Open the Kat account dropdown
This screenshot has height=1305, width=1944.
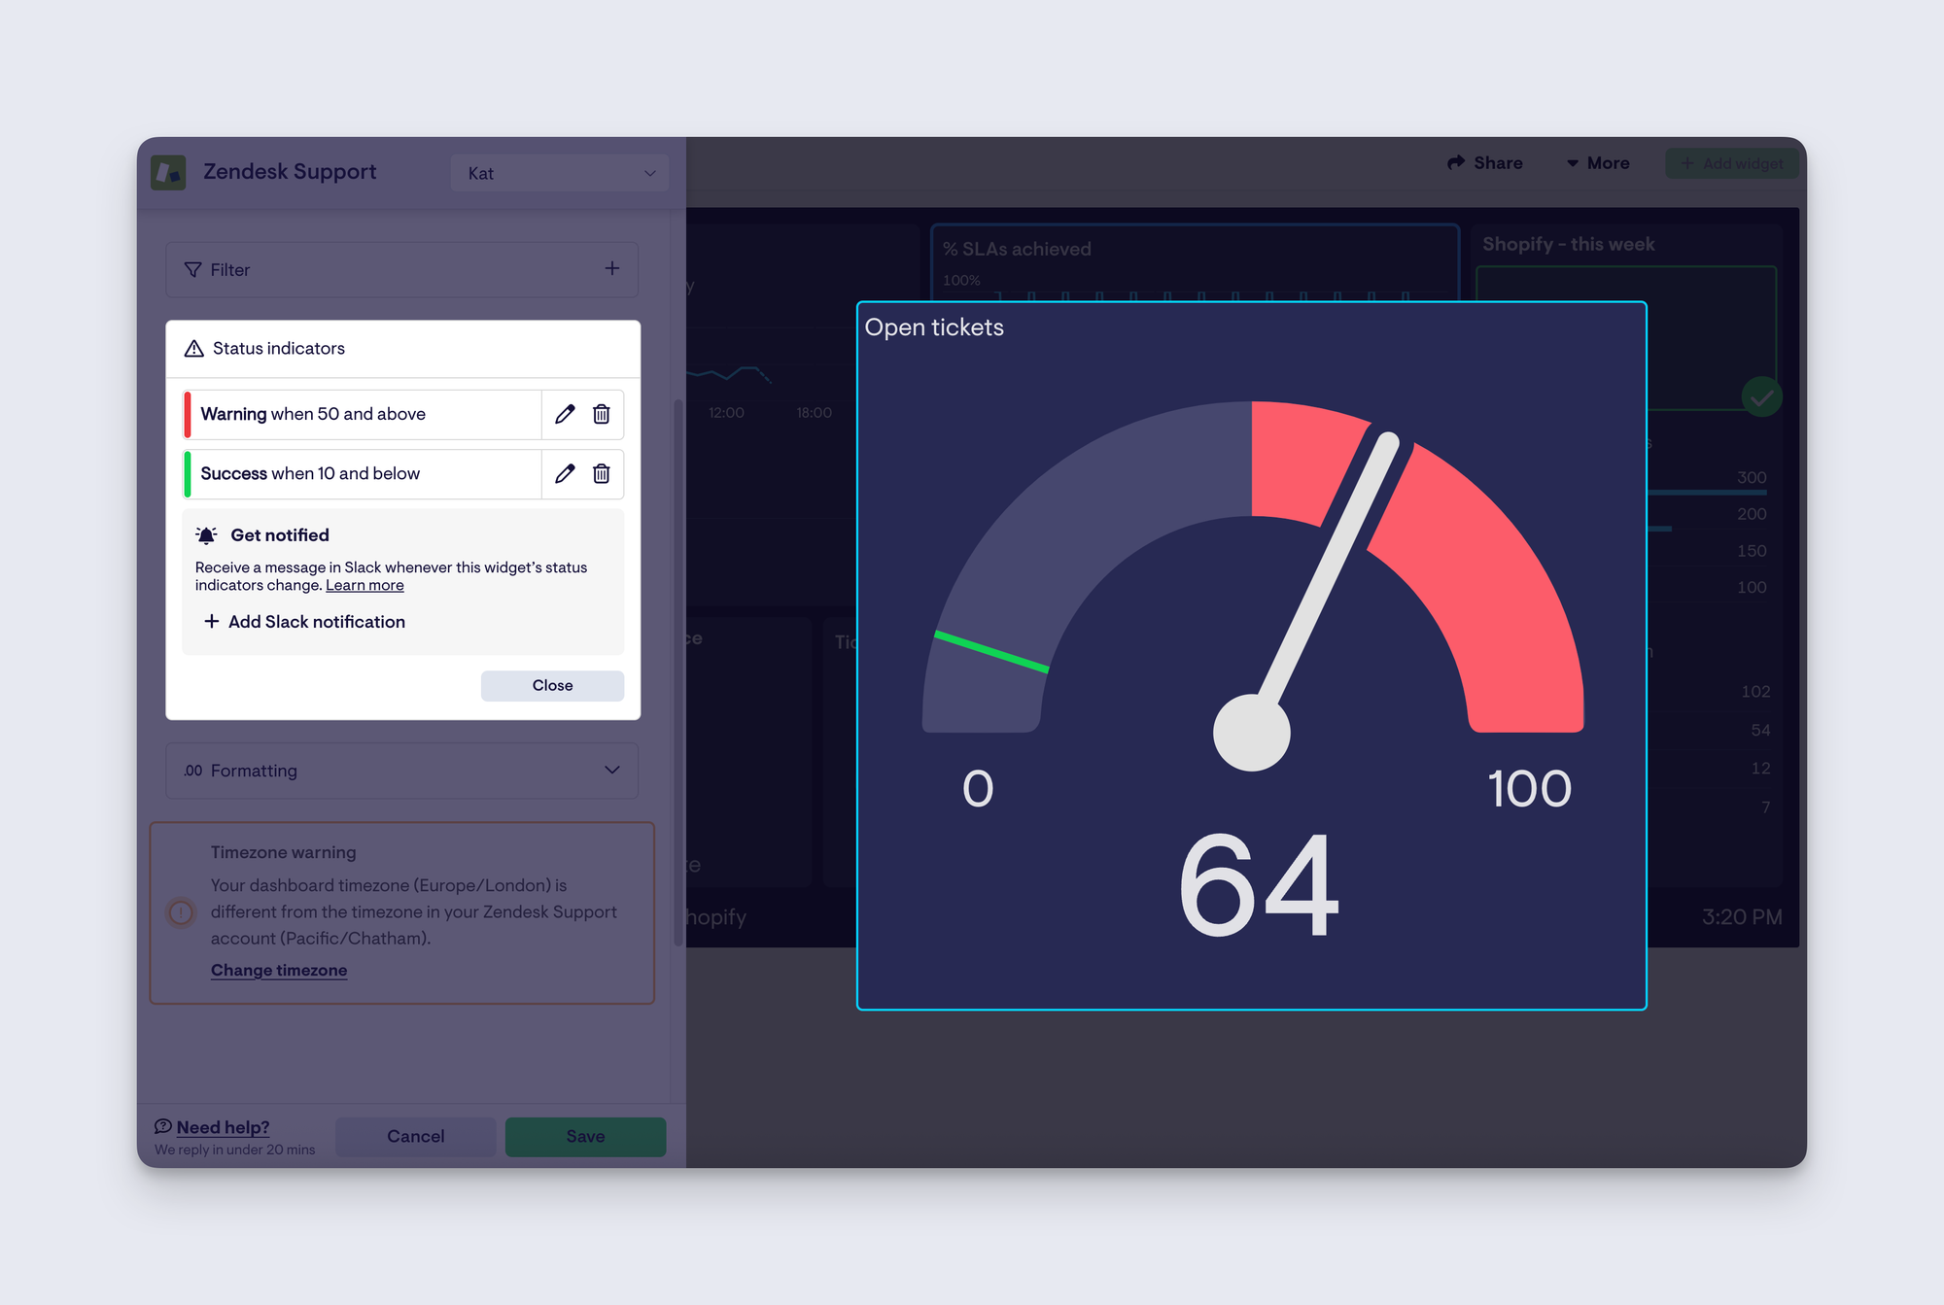[560, 173]
